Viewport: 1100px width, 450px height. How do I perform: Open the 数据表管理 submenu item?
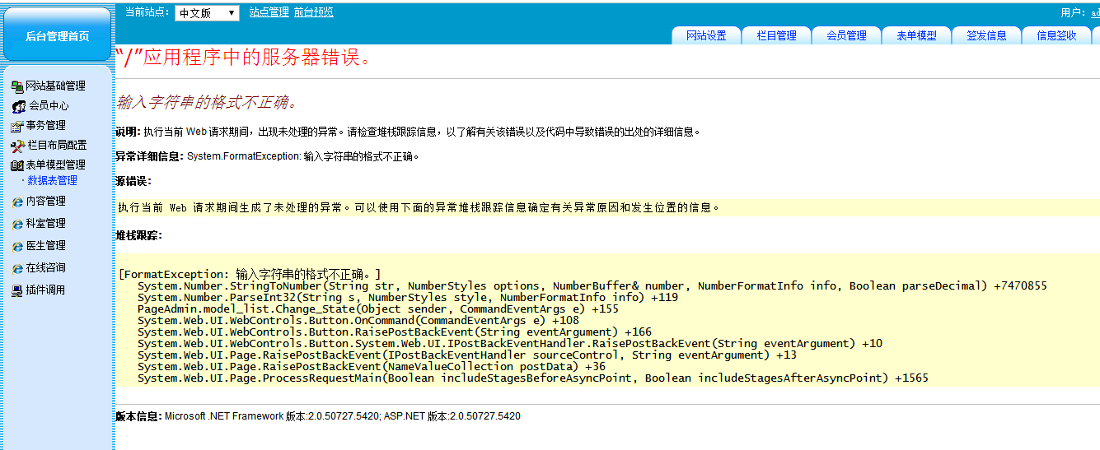point(52,181)
